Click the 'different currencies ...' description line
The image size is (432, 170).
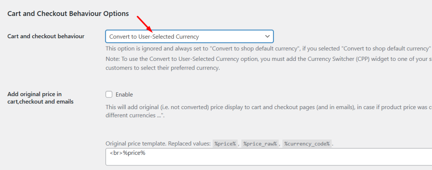(135, 115)
